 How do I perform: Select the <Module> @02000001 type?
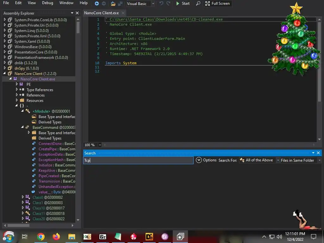coord(51,111)
